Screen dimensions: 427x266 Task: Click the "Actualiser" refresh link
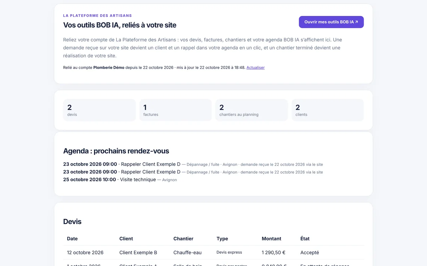[x=255, y=67]
